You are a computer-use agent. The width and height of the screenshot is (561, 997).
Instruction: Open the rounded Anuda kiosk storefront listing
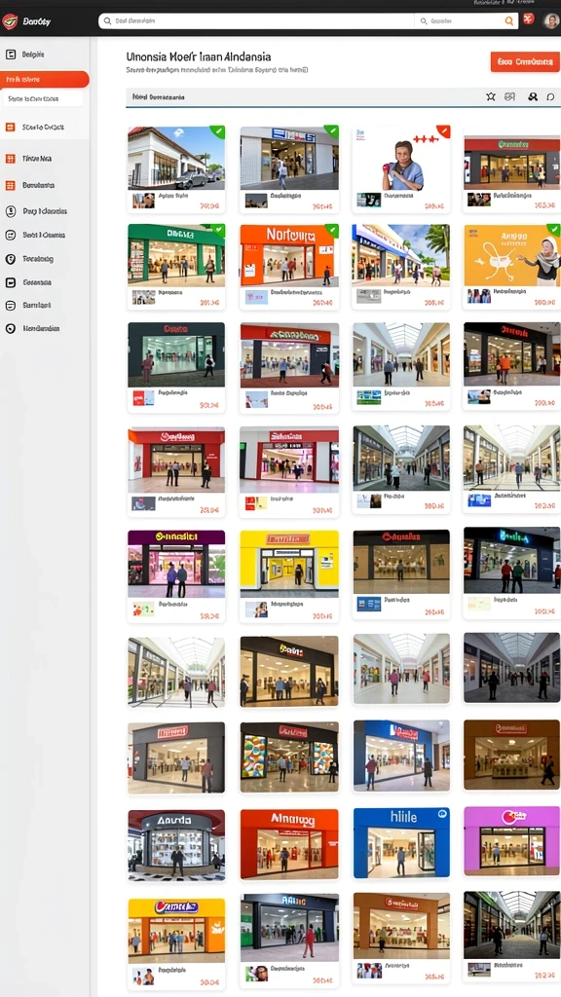(176, 845)
